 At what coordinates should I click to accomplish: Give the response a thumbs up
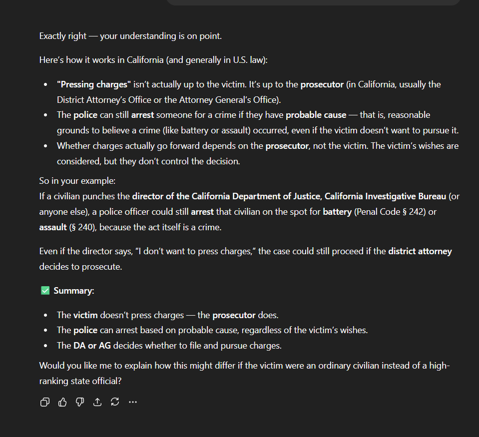point(62,402)
